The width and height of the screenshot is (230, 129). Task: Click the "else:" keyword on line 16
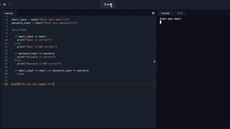pyautogui.click(x=18, y=60)
